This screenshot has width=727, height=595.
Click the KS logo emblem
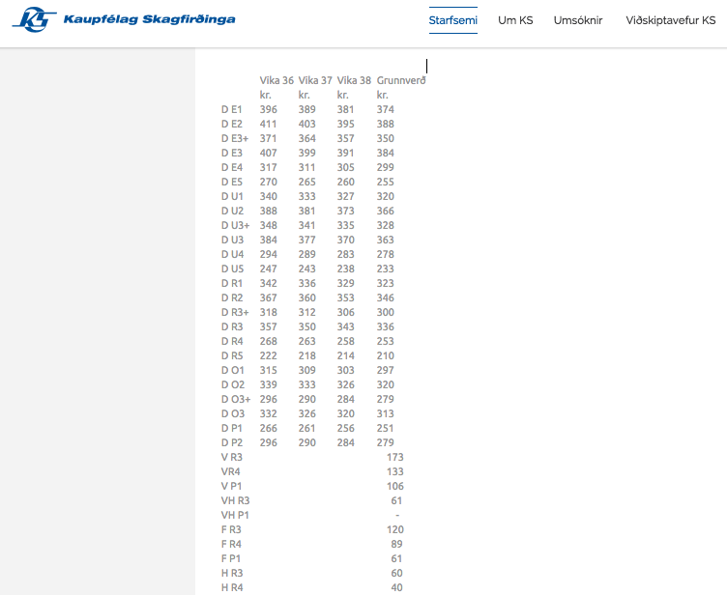35,19
